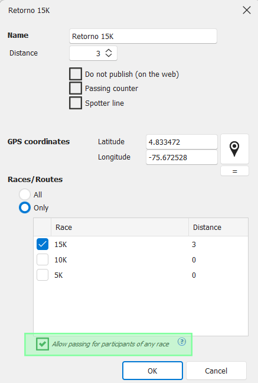Viewport: 258px width, 383px height.
Task: Check the 5K race checkbox
Action: (43, 275)
